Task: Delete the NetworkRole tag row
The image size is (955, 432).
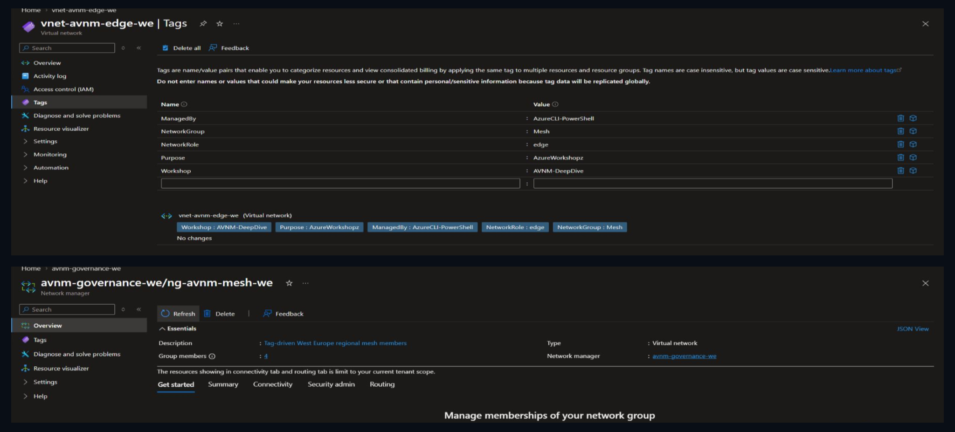Action: pos(900,144)
